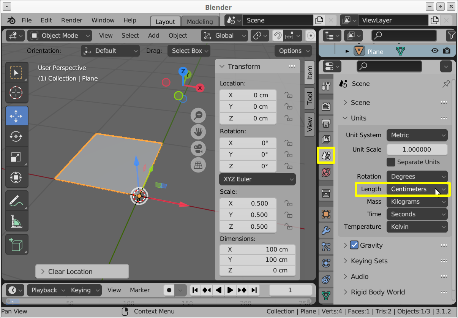Screen dimensions: 458x318
Task: Click the Zoom view magnifier icon
Action: [198, 115]
